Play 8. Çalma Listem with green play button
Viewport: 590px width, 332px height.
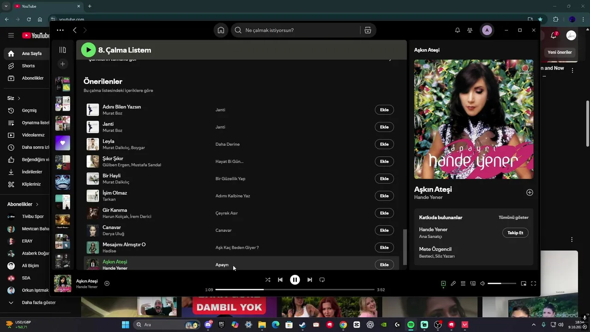[88, 50]
